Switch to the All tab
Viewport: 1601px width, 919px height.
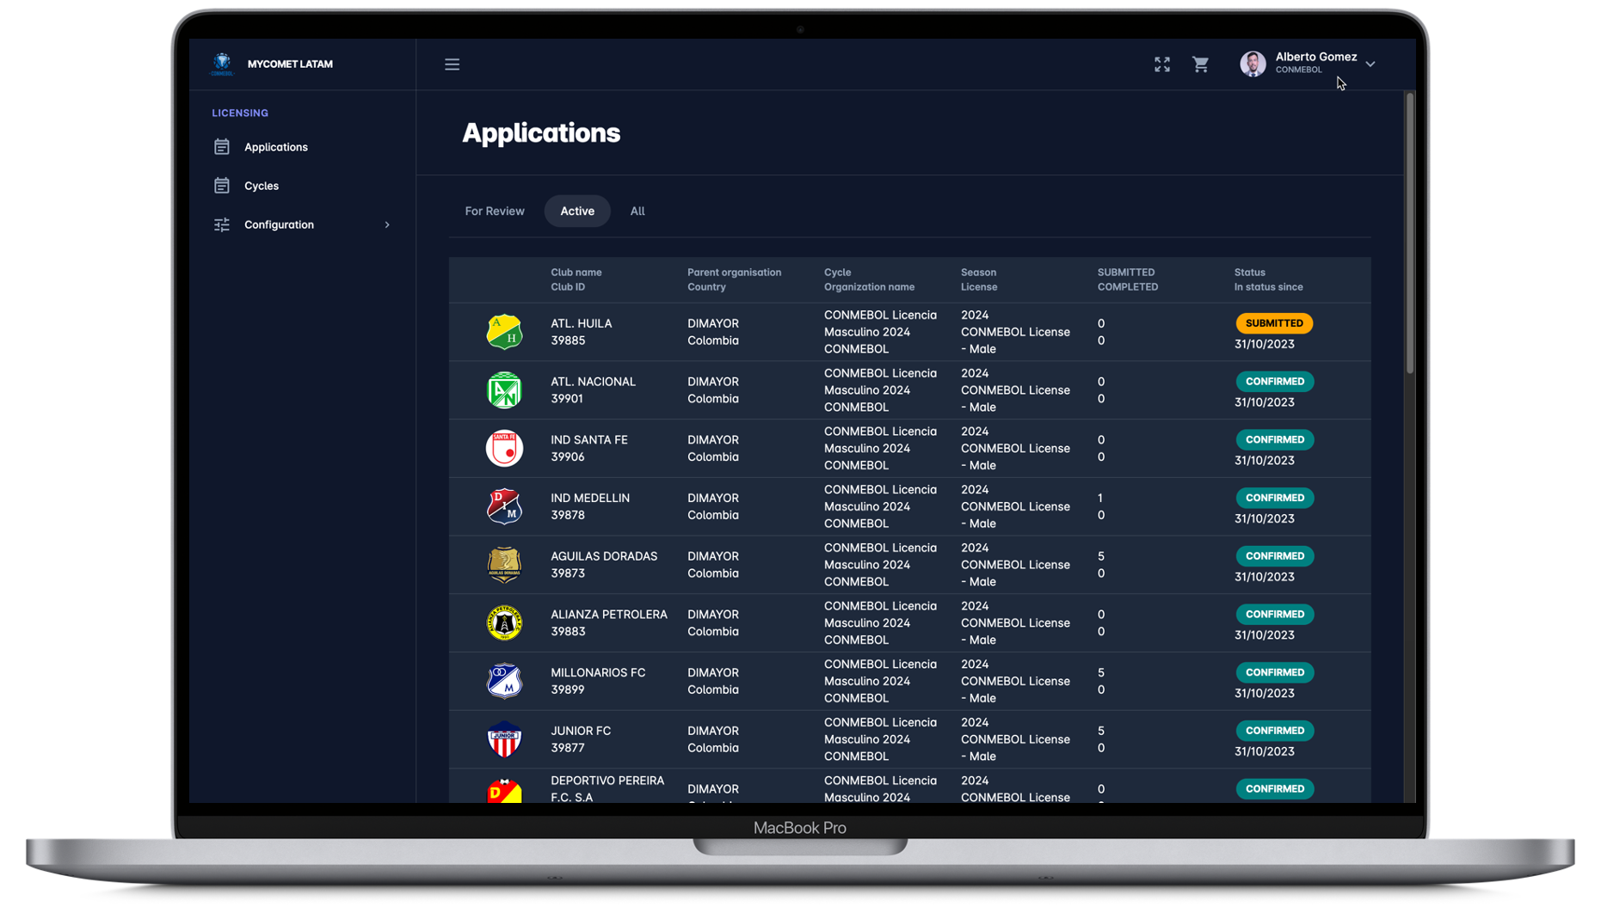click(x=637, y=211)
